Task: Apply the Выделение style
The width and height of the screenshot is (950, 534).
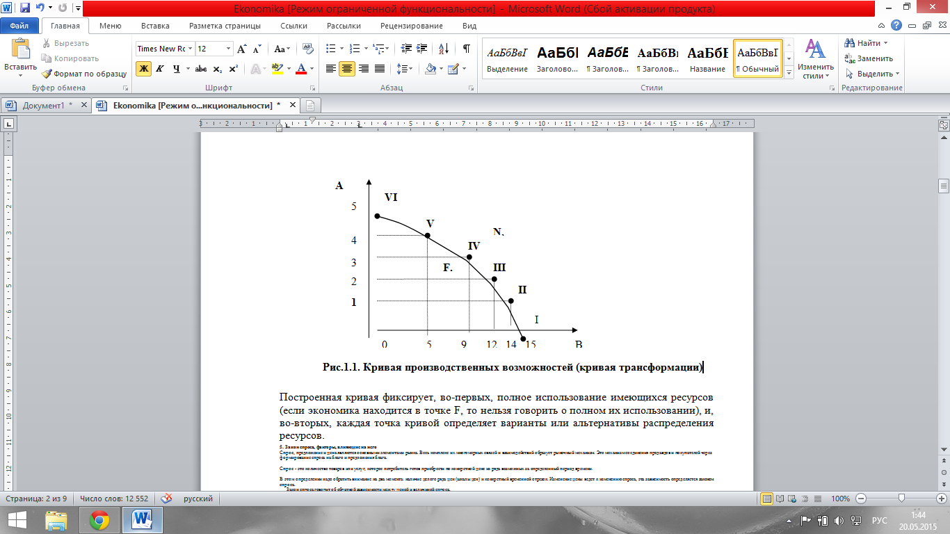Action: tap(507, 57)
